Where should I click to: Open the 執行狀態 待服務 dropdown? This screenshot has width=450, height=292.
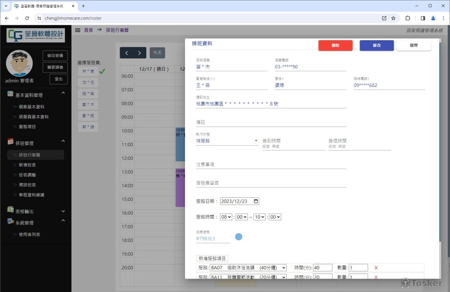tap(227, 141)
